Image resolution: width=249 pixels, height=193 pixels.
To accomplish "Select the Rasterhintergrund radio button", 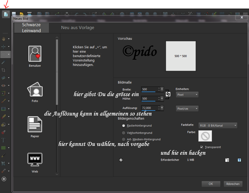I will pos(124,126).
